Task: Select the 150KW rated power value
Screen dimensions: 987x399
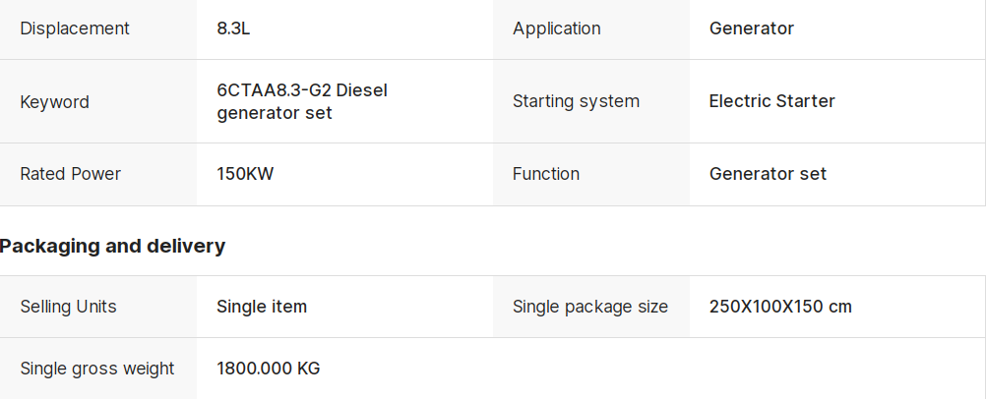Action: click(x=245, y=174)
